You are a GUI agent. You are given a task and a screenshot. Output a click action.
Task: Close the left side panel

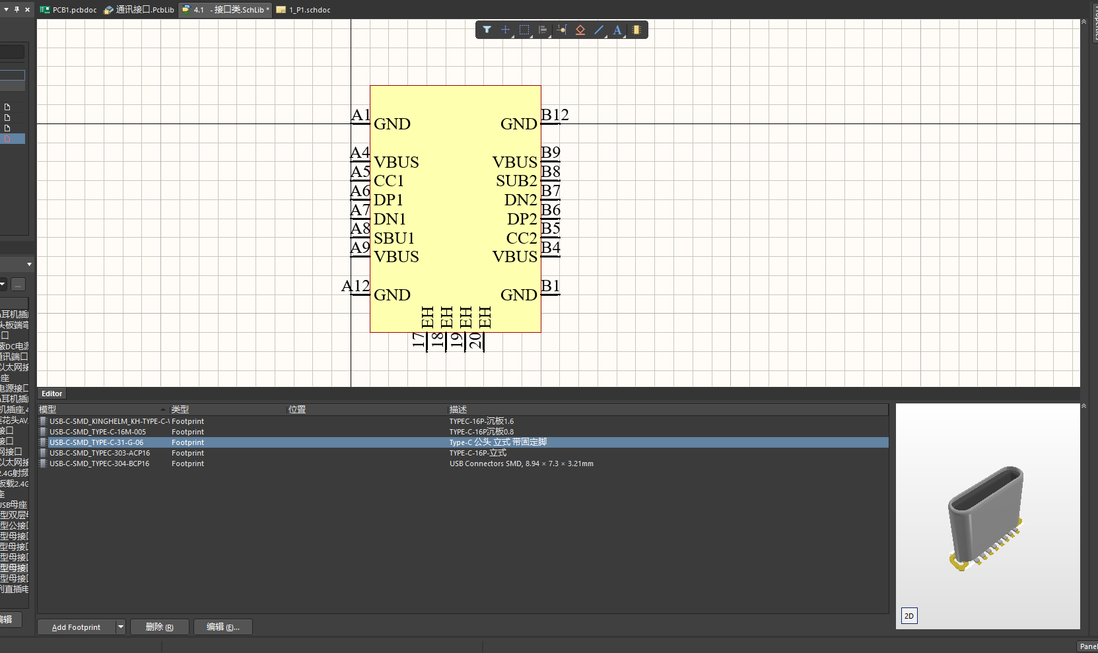(27, 9)
